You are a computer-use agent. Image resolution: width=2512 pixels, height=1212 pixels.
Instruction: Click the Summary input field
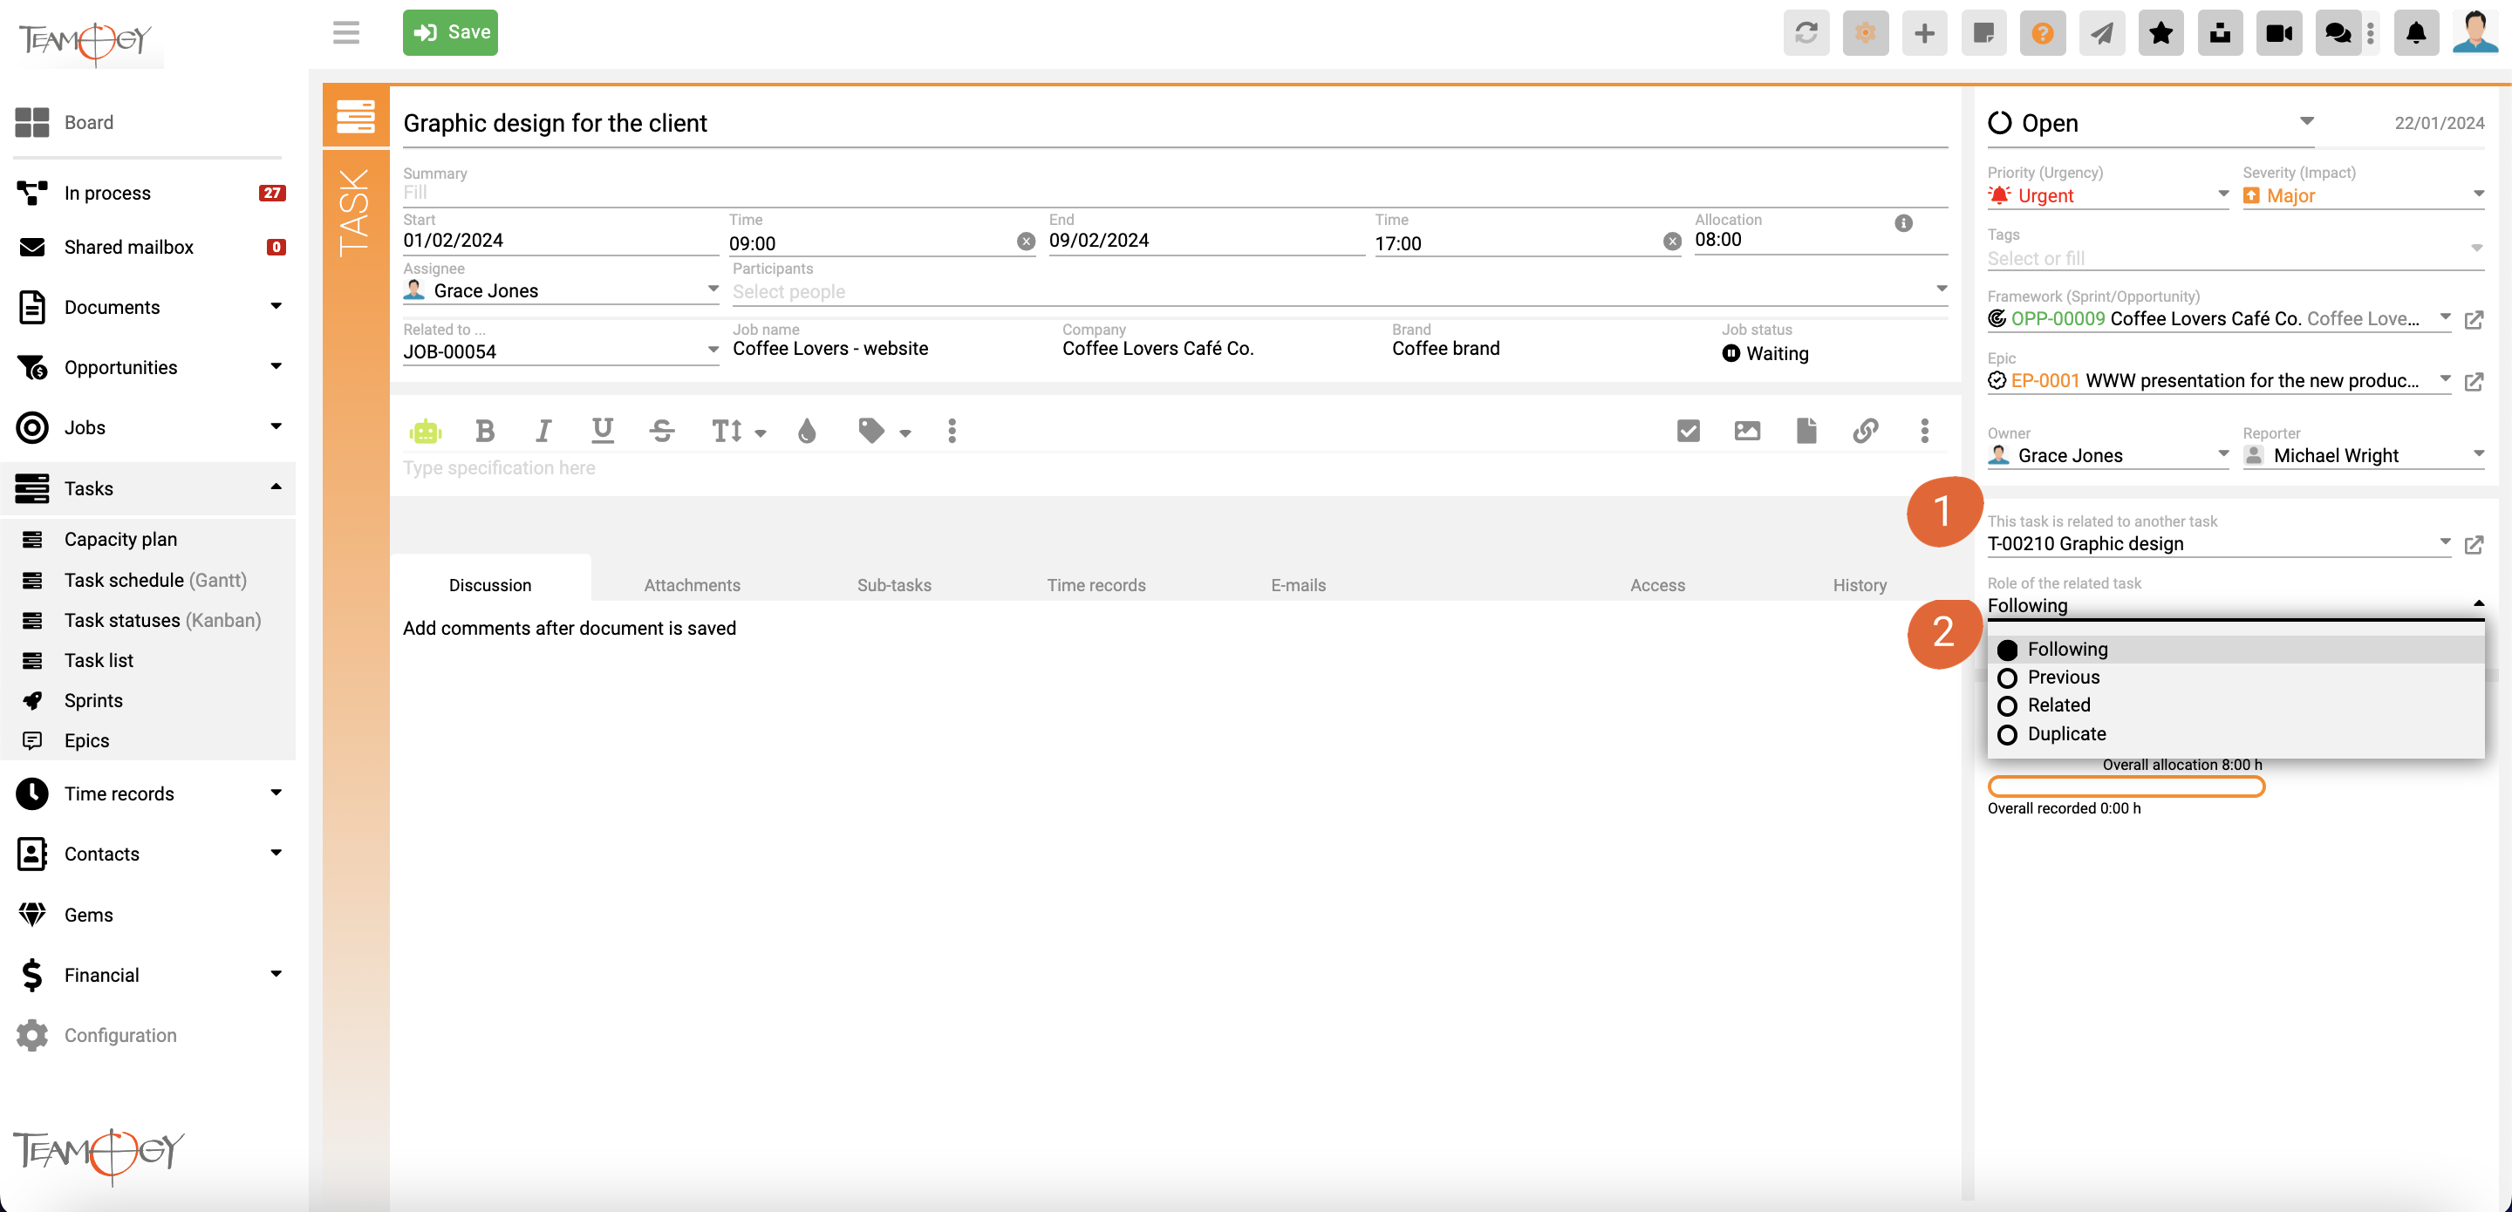point(1174,193)
